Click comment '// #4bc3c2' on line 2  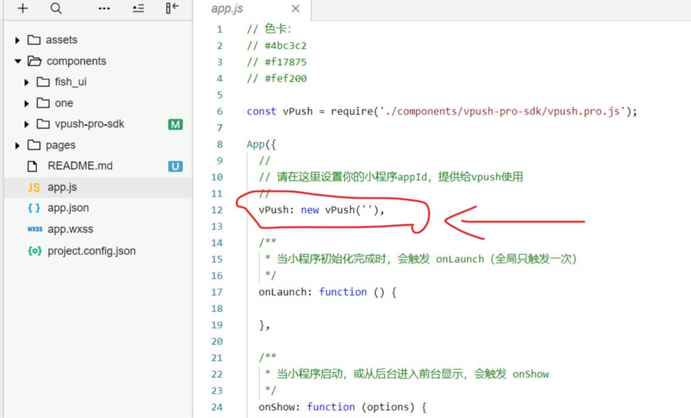[x=277, y=46]
